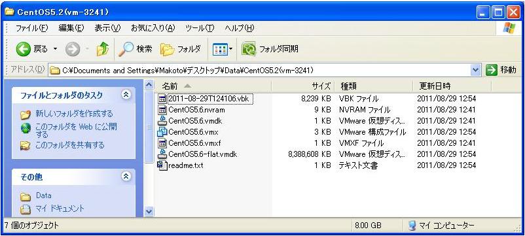Click the share folder icon
525x236 pixels.
pos(26,146)
